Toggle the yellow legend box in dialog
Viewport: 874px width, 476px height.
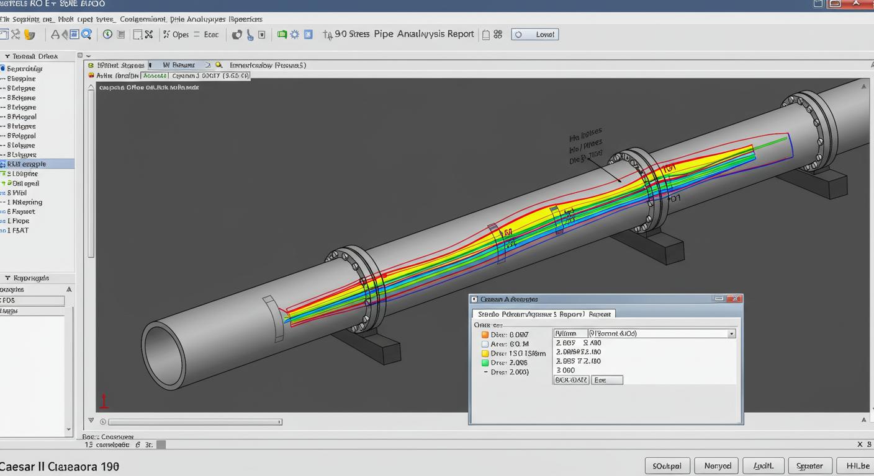(x=485, y=353)
